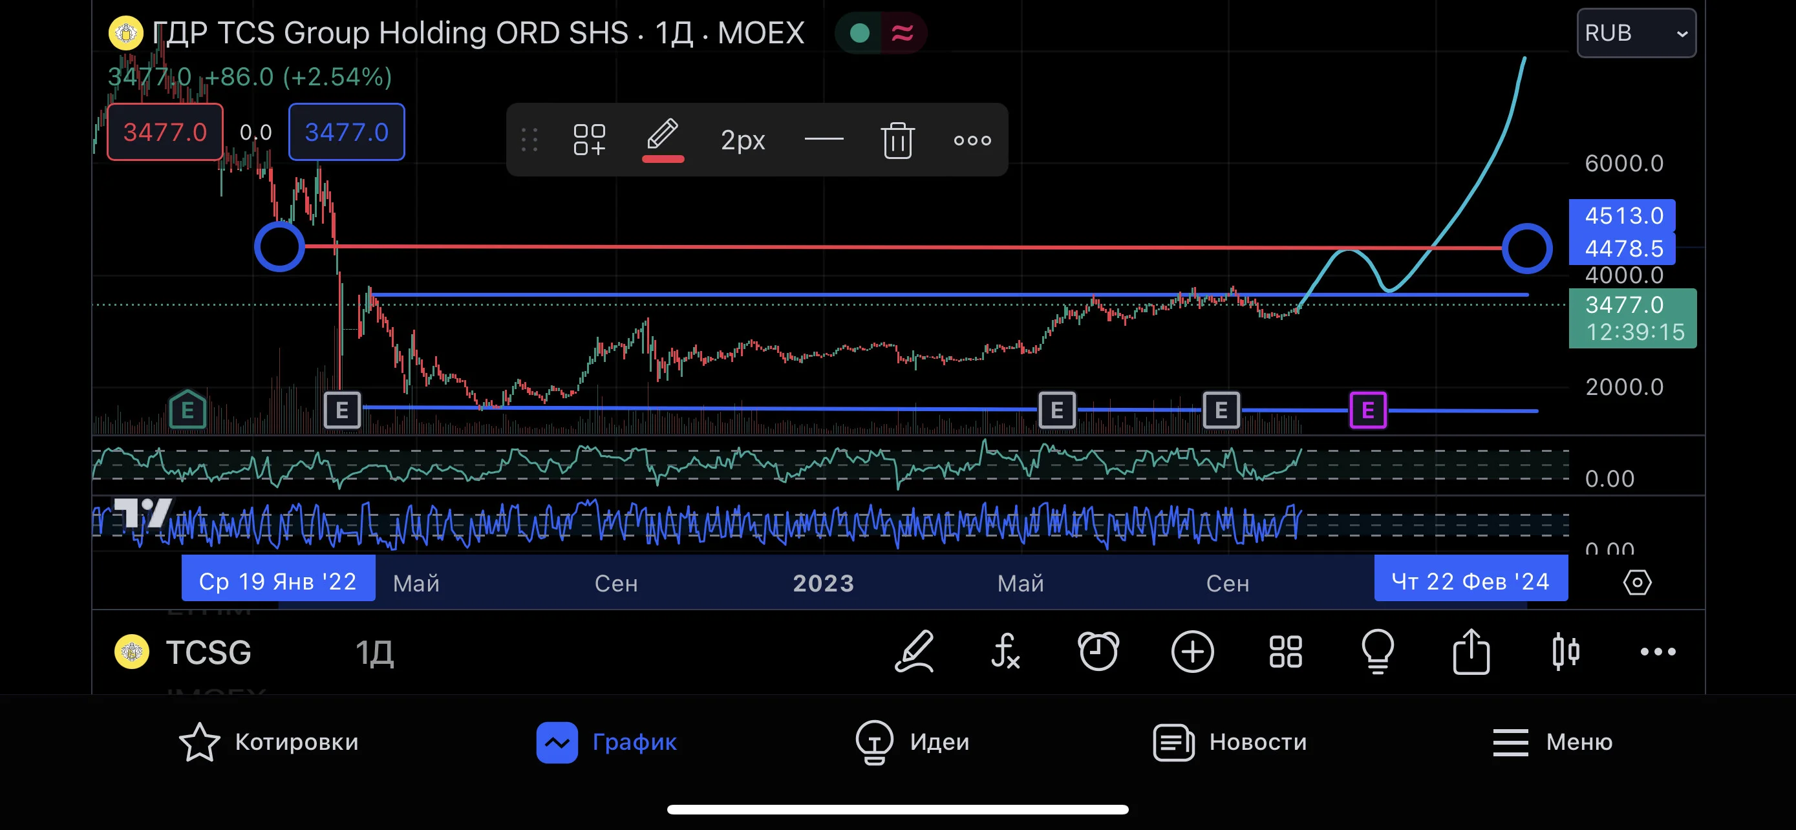Tap the start date label Ср 19 Янв '22
This screenshot has height=830, width=1796.
[278, 580]
